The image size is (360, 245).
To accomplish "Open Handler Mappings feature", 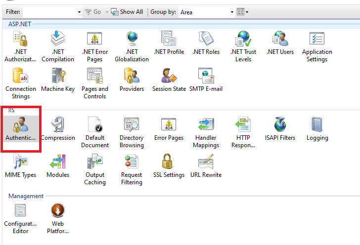I will (206, 132).
